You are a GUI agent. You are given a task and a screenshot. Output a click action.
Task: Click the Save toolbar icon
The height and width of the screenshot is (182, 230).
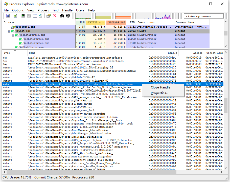click(8, 16)
